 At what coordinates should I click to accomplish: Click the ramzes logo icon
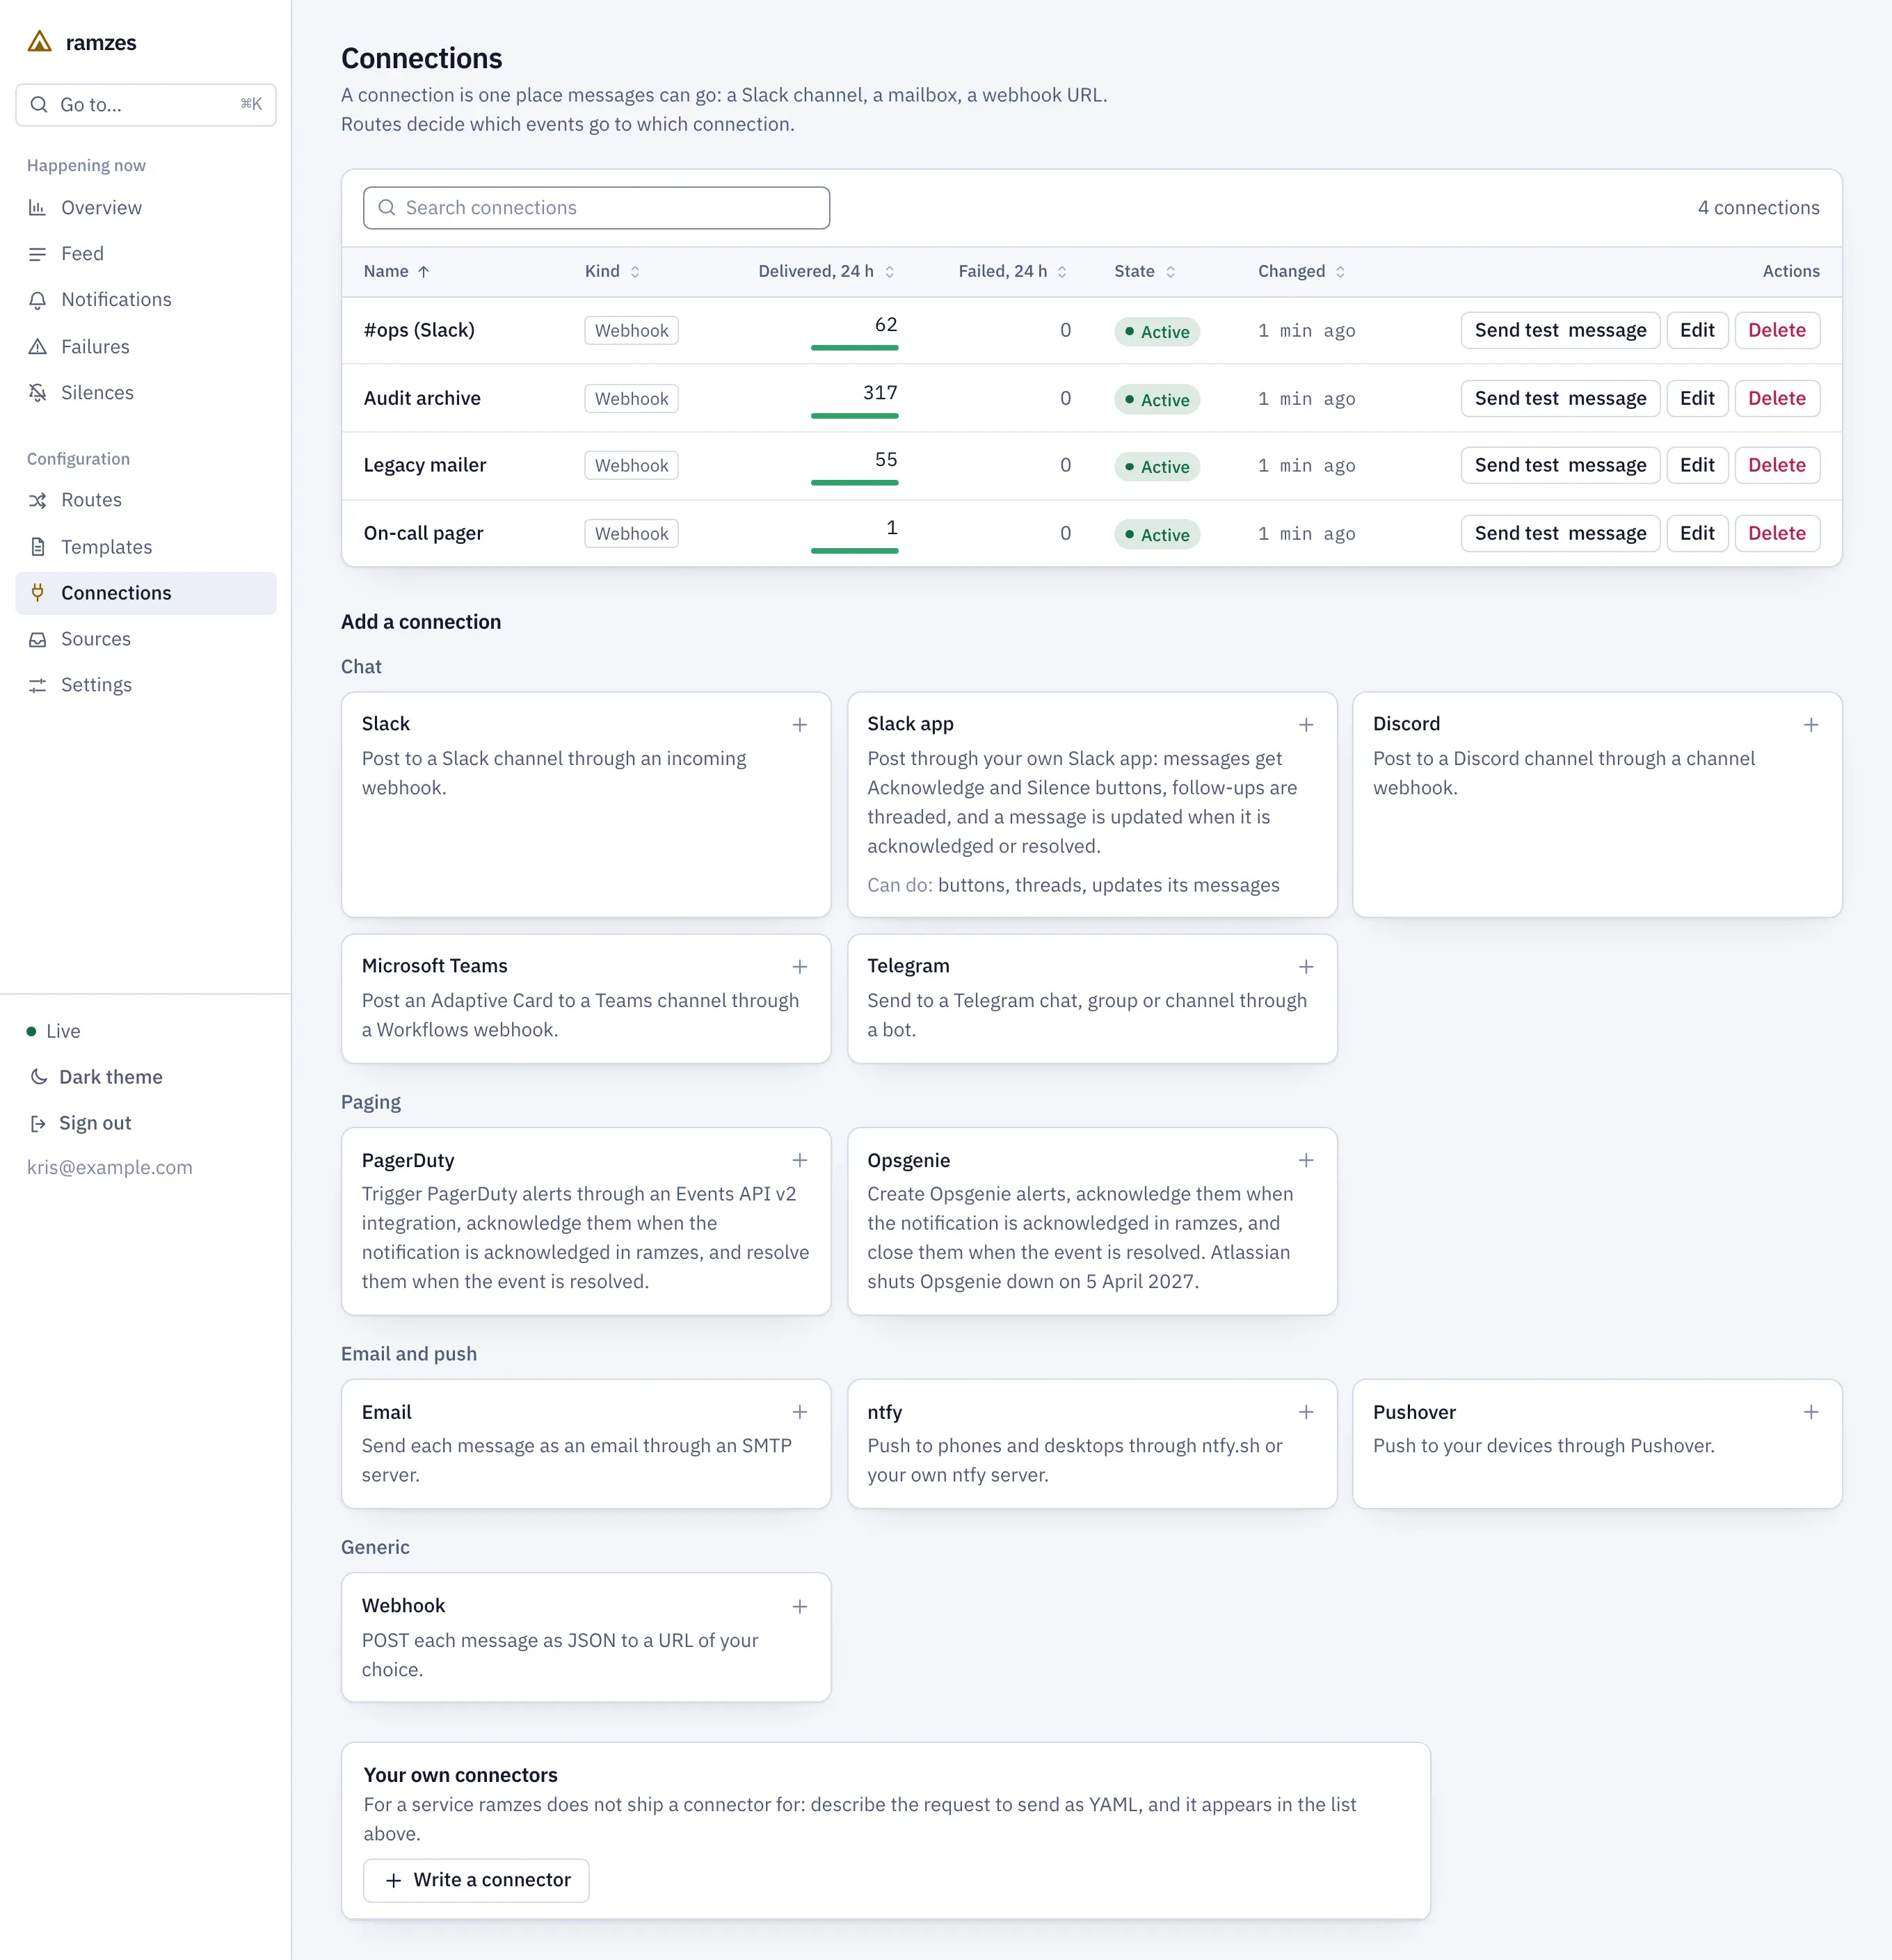39,42
